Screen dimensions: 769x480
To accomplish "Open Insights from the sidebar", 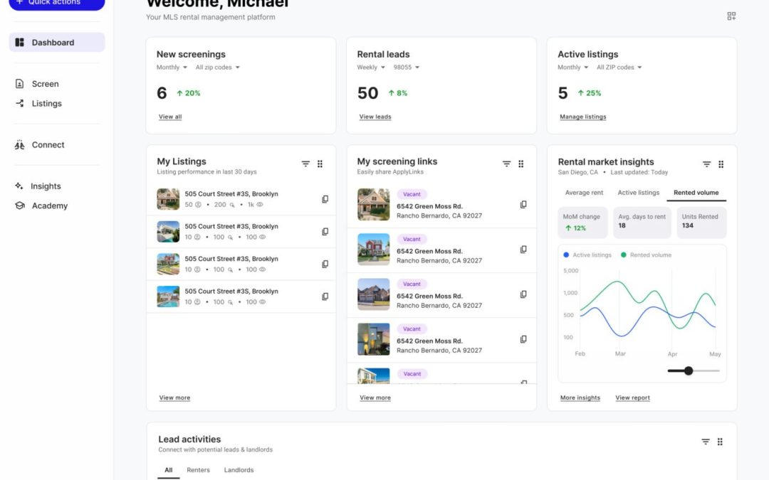I will (46, 186).
